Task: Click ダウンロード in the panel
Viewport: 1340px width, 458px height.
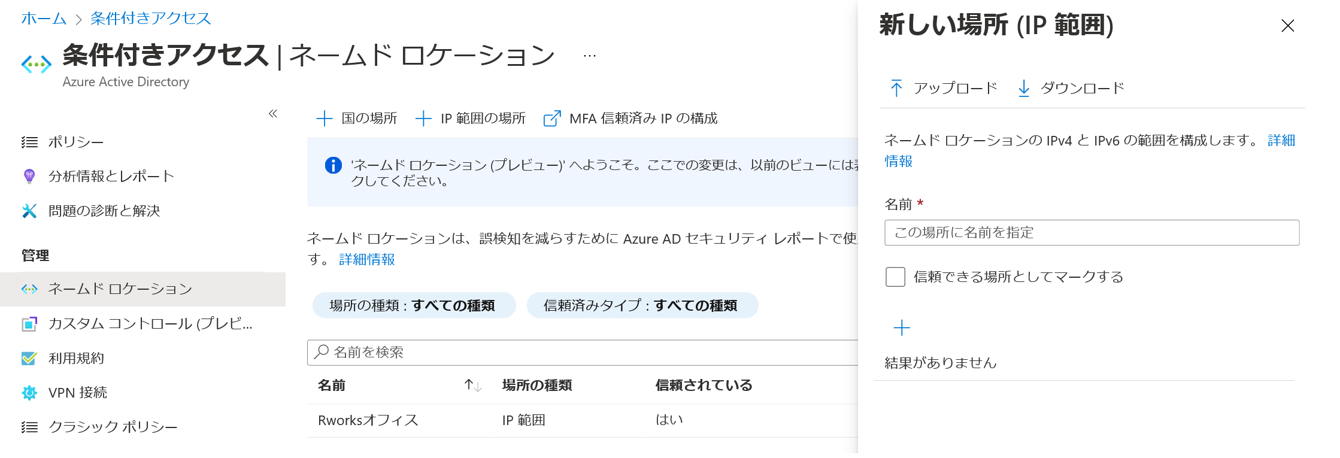Action: click(x=1071, y=89)
